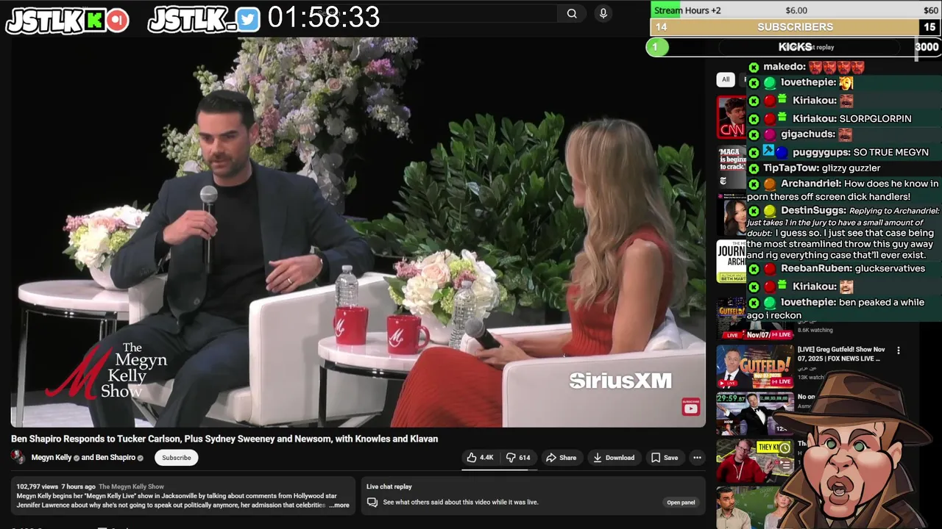
Task: Open the Megyn Kelly channel name link
Action: click(x=52, y=458)
